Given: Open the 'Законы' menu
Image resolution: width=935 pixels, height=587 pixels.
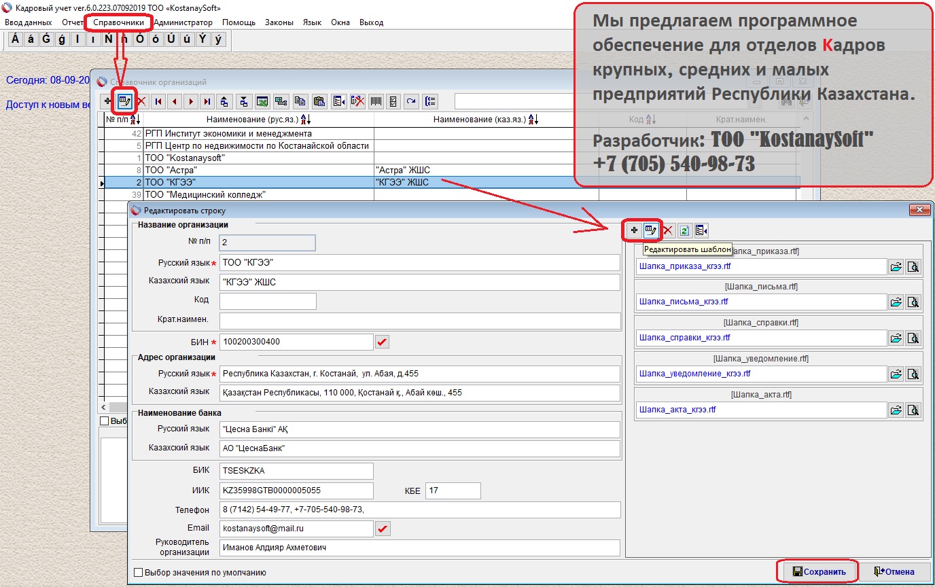Looking at the screenshot, I should click(279, 22).
